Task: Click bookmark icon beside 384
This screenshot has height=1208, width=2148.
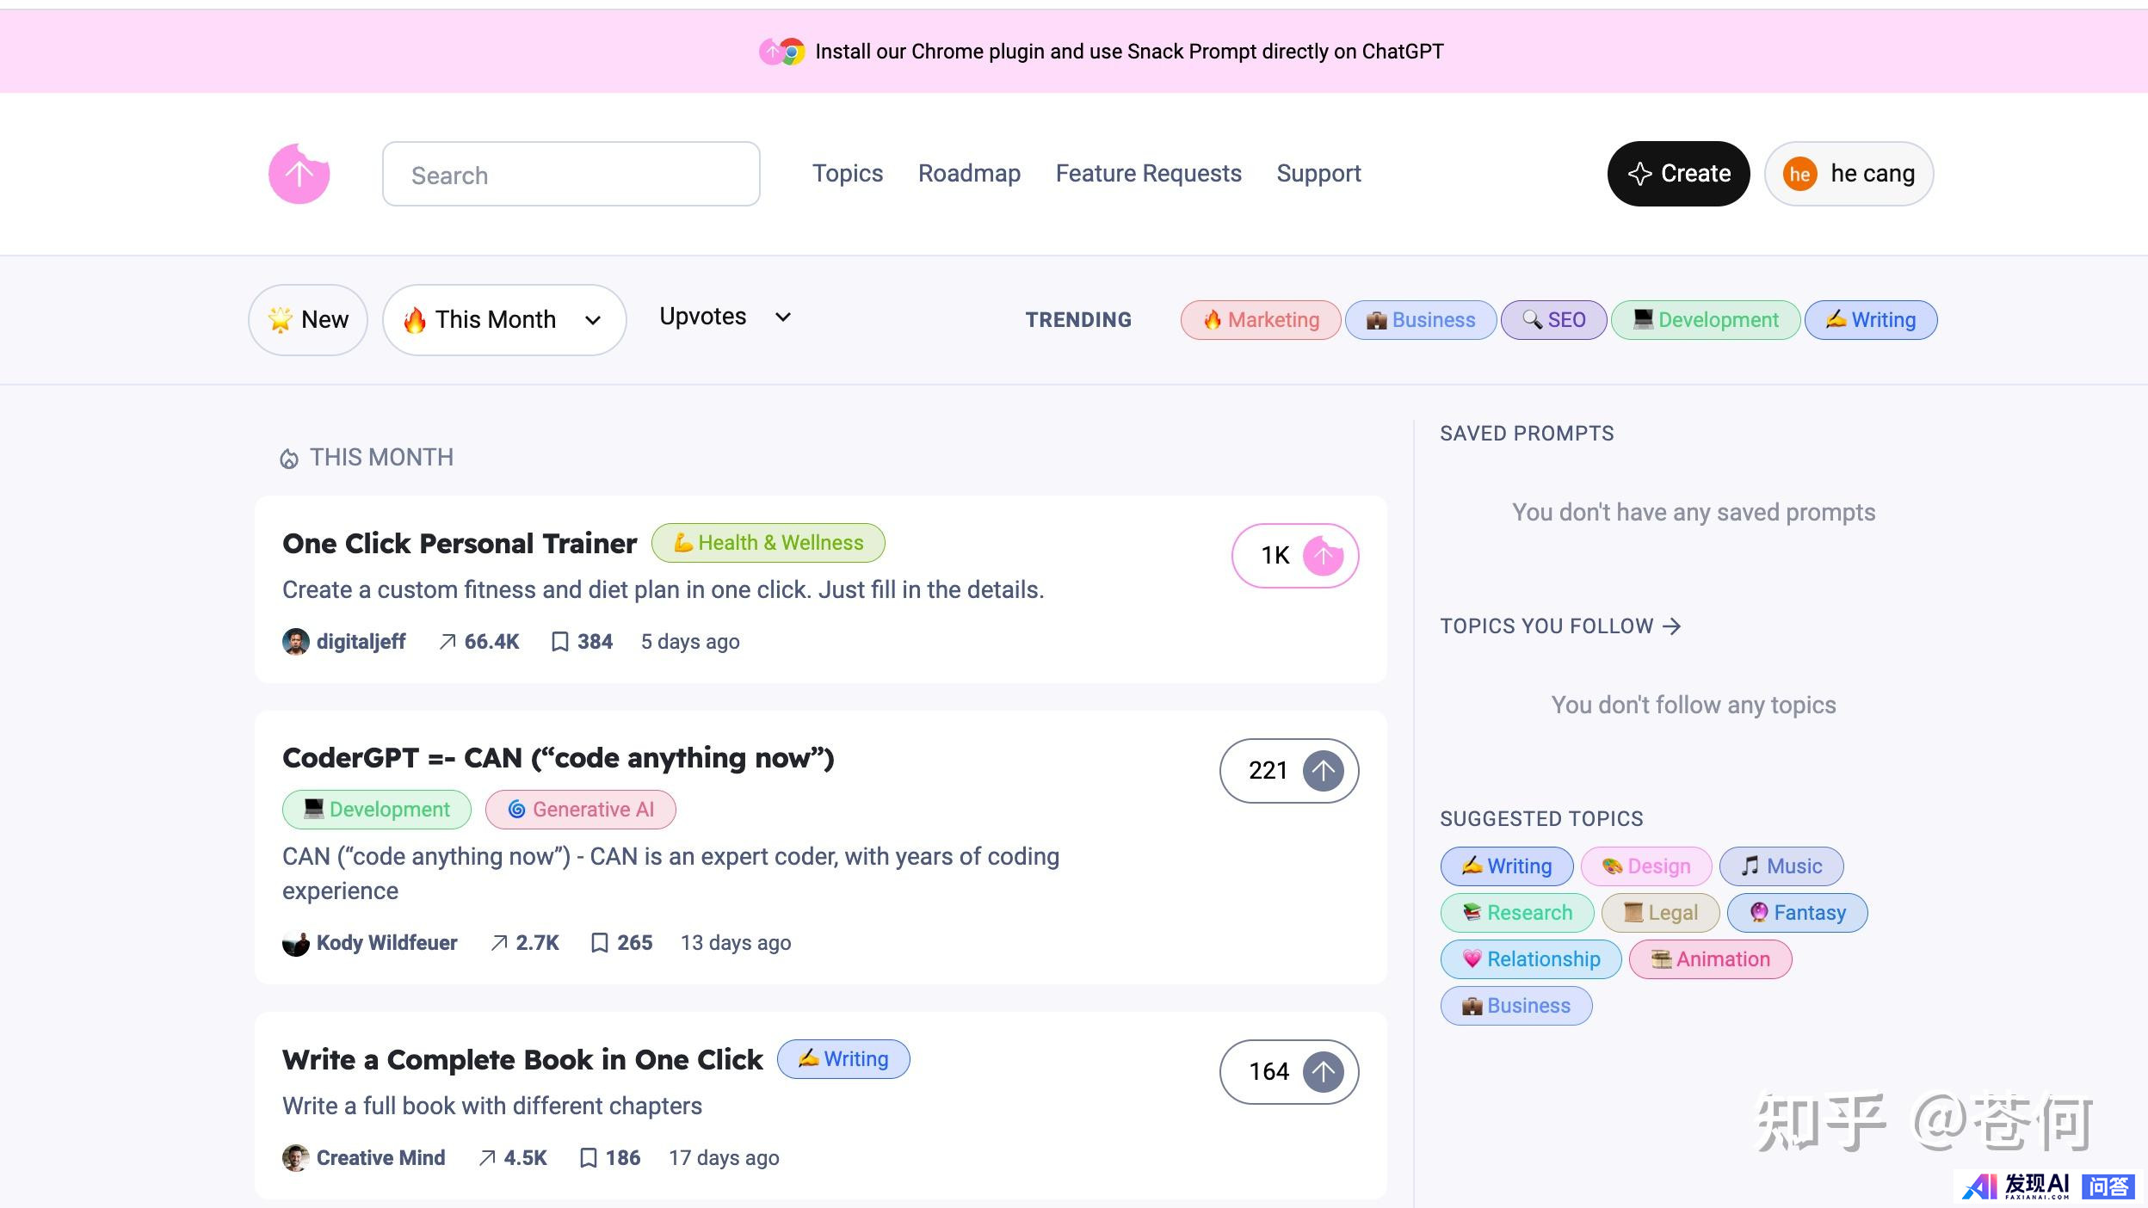Action: point(559,642)
